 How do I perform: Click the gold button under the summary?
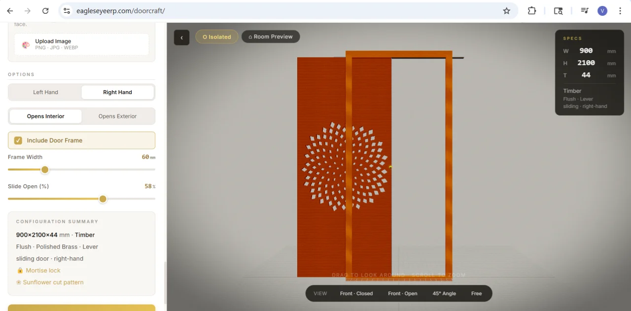[81, 308]
